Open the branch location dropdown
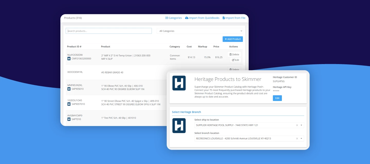The image size is (370, 164). point(249,138)
